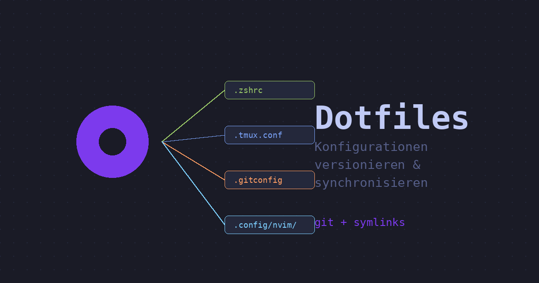The image size is (539, 283).
Task: Click the green connector line to .zshrc
Action: click(193, 116)
